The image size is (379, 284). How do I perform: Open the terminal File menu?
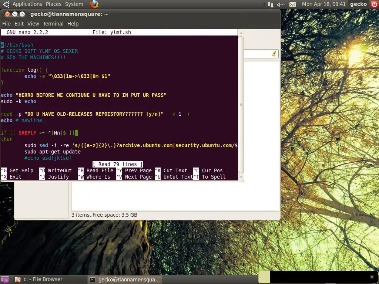click(x=6, y=24)
